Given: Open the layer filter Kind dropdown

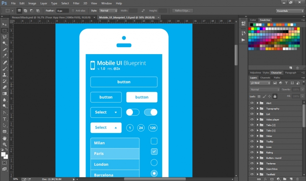Looking at the screenshot, I should click(260, 83).
